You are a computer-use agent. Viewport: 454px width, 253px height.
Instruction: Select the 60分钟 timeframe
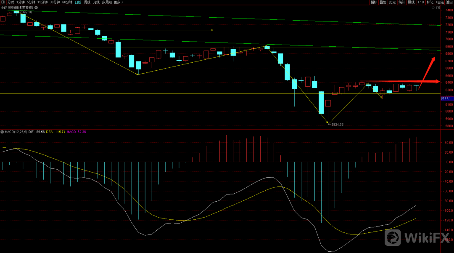coord(67,2)
